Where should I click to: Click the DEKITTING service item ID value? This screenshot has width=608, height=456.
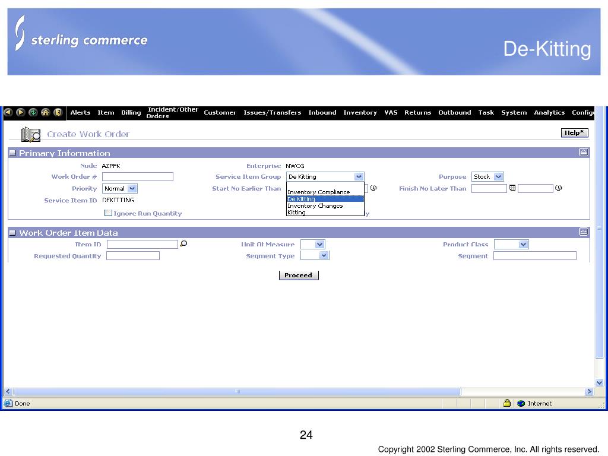coord(118,200)
